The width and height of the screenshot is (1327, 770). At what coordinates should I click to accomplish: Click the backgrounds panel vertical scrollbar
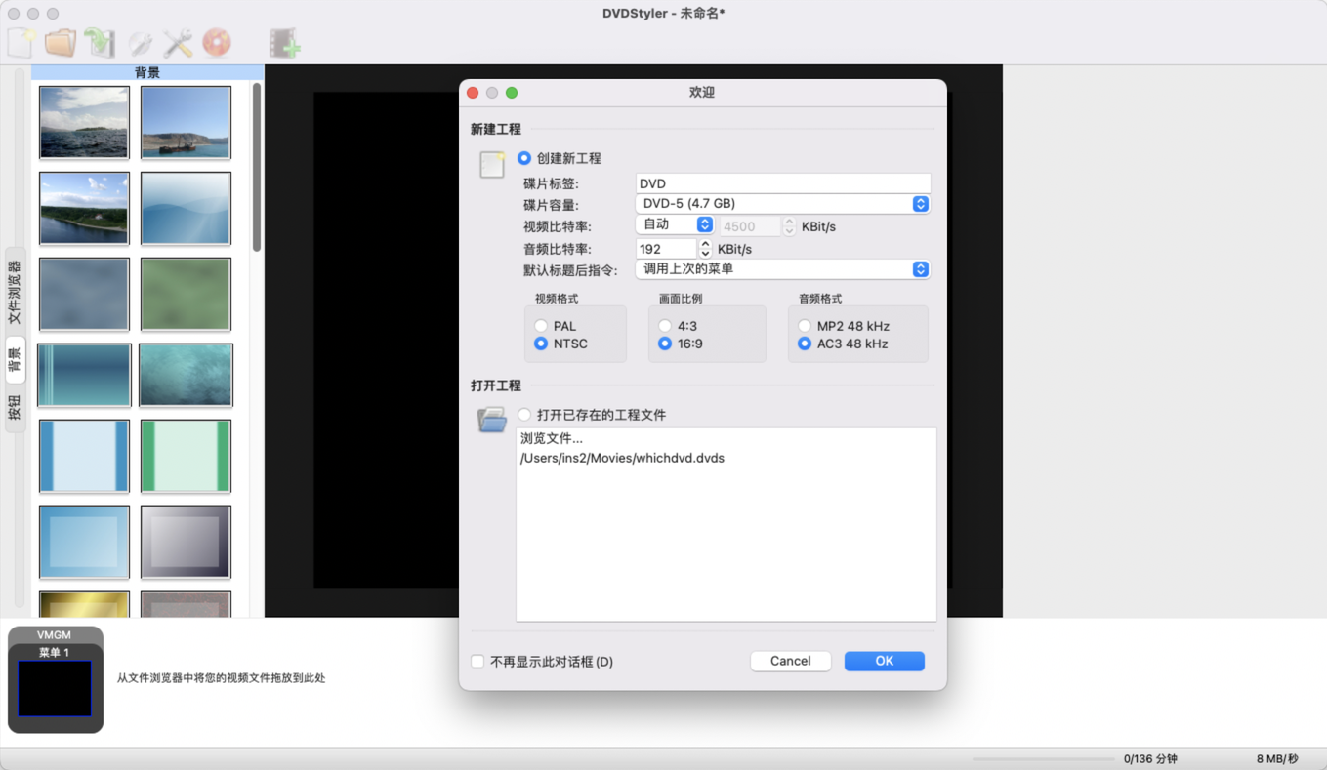coord(257,168)
